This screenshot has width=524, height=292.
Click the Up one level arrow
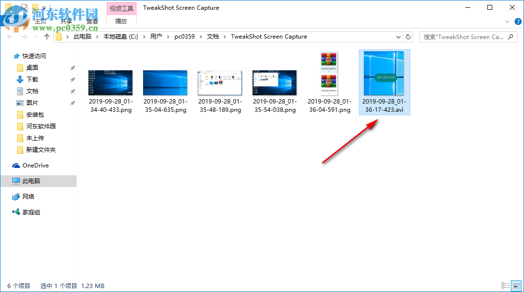tap(46, 37)
